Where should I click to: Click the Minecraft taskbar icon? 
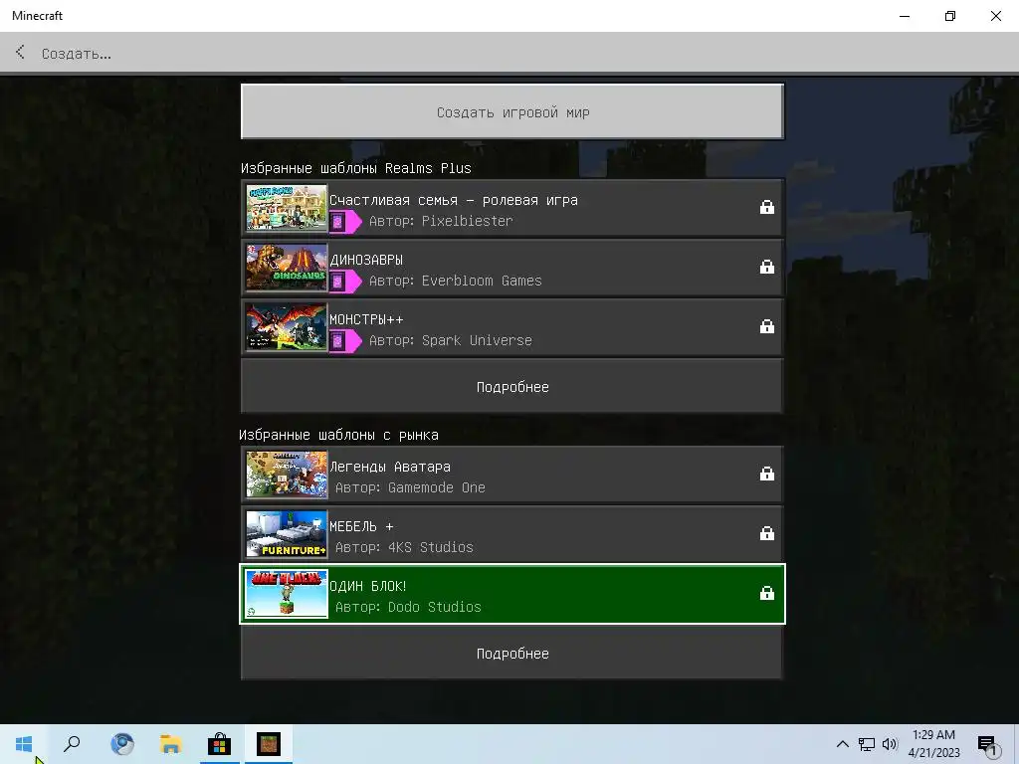pyautogui.click(x=269, y=744)
